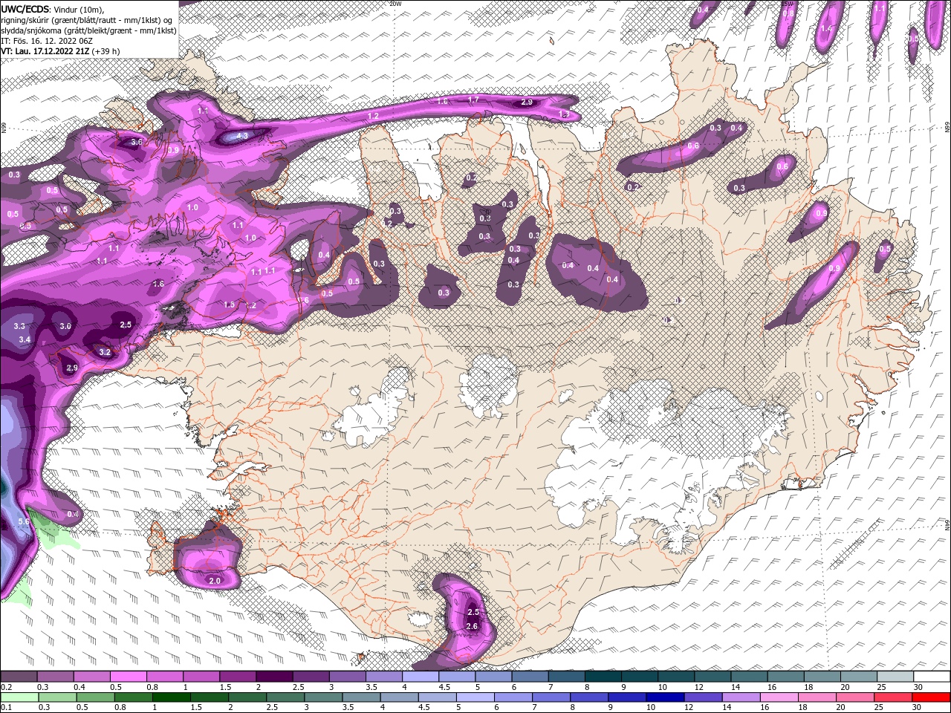Click the '(+39 h)' forecast offset text

[106, 51]
